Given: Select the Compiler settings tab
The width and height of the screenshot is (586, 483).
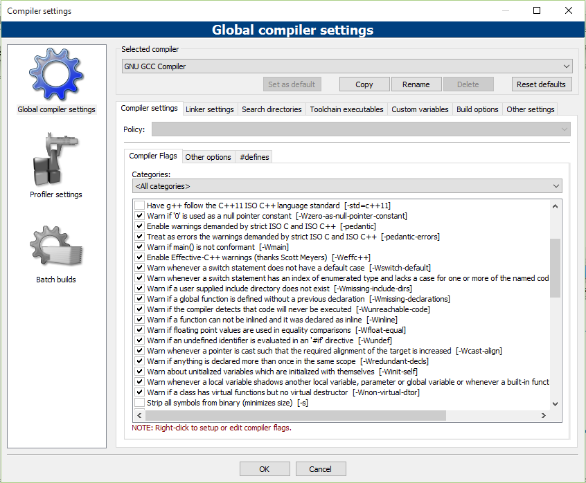Looking at the screenshot, I should click(x=149, y=108).
